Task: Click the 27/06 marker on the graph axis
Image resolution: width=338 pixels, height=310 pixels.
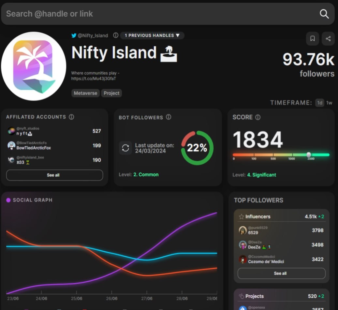Action: pos(147,299)
